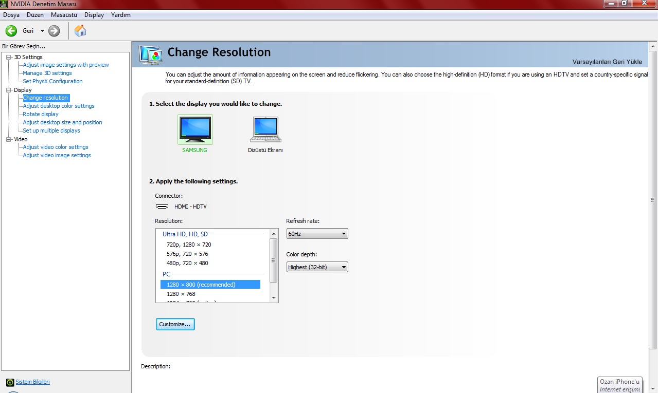Click the Sistem Bilgileri icon
Viewport: 658px width, 393px height.
tap(10, 382)
